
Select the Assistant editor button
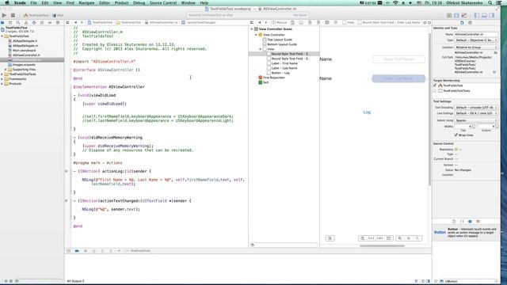click(x=456, y=15)
